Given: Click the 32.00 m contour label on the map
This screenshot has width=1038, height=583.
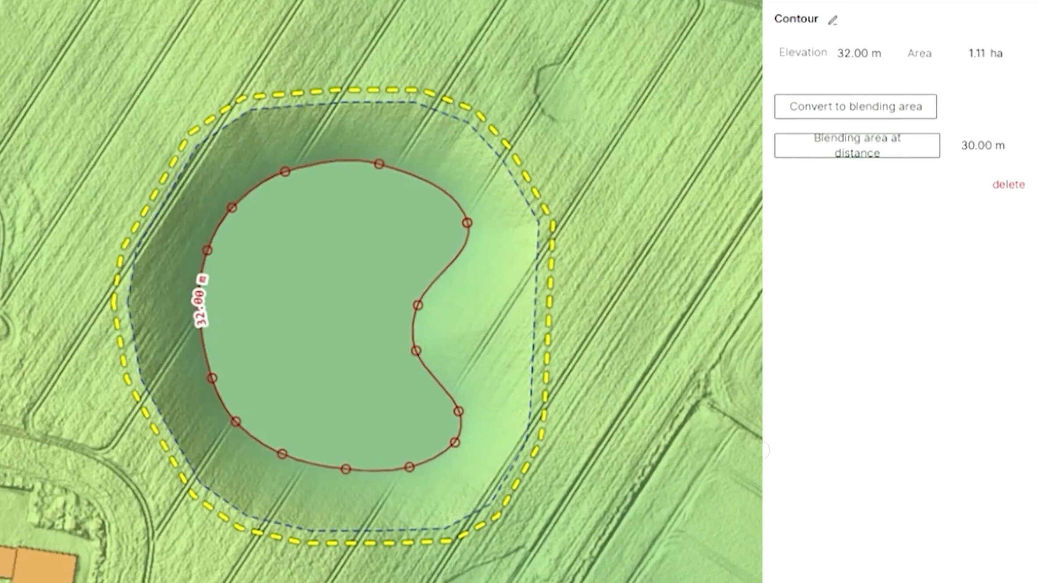Looking at the screenshot, I should [x=200, y=301].
